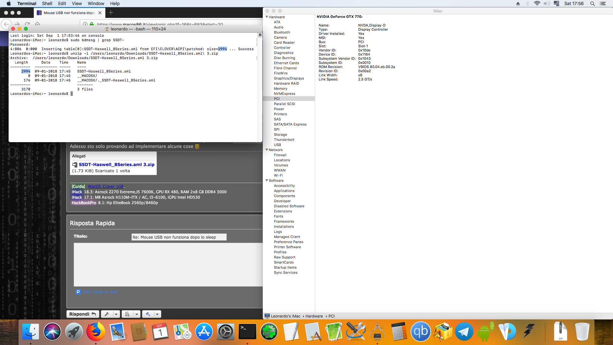Open Launchpad rocket icon in Dock
Viewport: 613px width, 345px height.
click(74, 332)
